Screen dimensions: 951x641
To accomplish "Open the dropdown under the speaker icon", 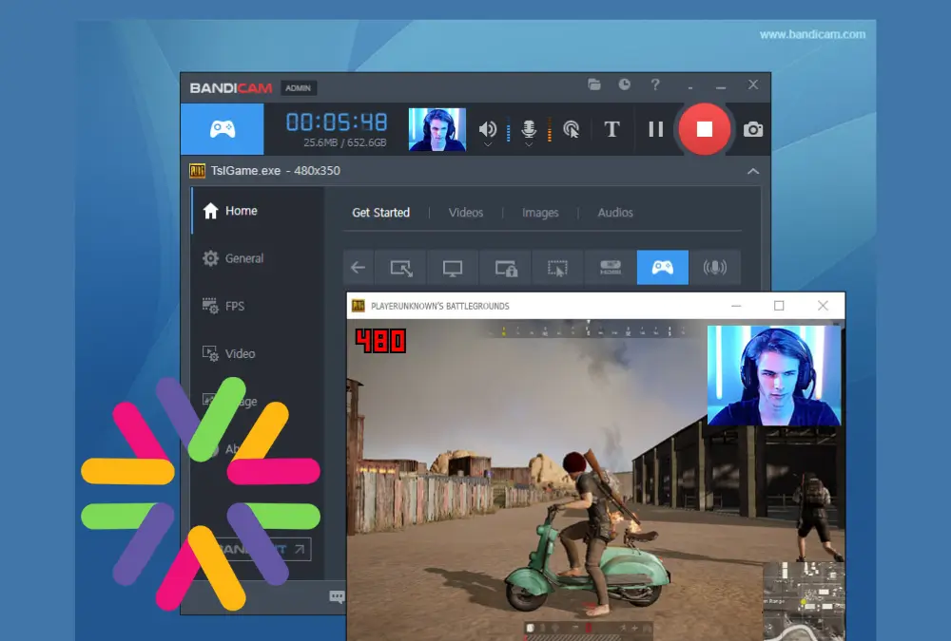I will [488, 144].
